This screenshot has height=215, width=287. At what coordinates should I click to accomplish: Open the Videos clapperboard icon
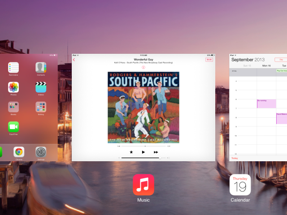click(41, 87)
